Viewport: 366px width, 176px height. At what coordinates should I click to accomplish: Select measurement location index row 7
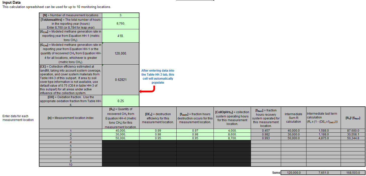click(x=71, y=153)
